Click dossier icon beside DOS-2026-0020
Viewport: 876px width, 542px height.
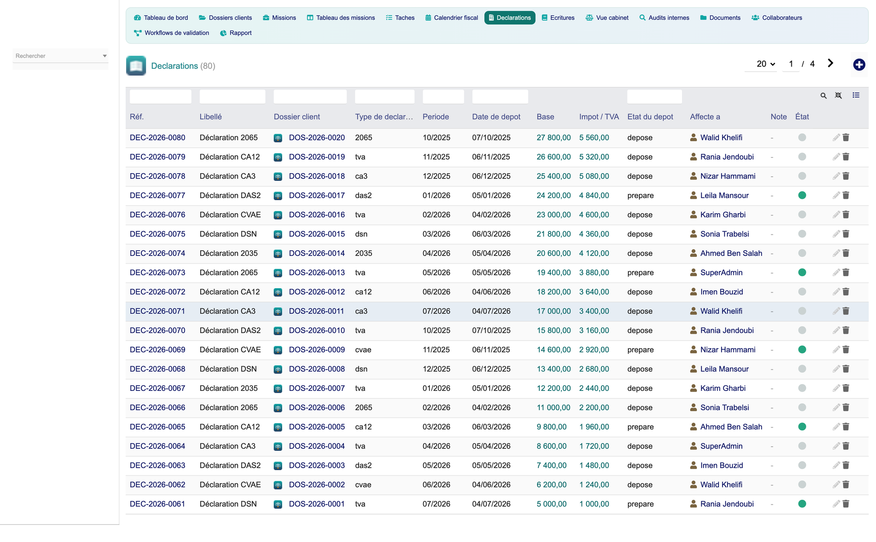click(278, 138)
